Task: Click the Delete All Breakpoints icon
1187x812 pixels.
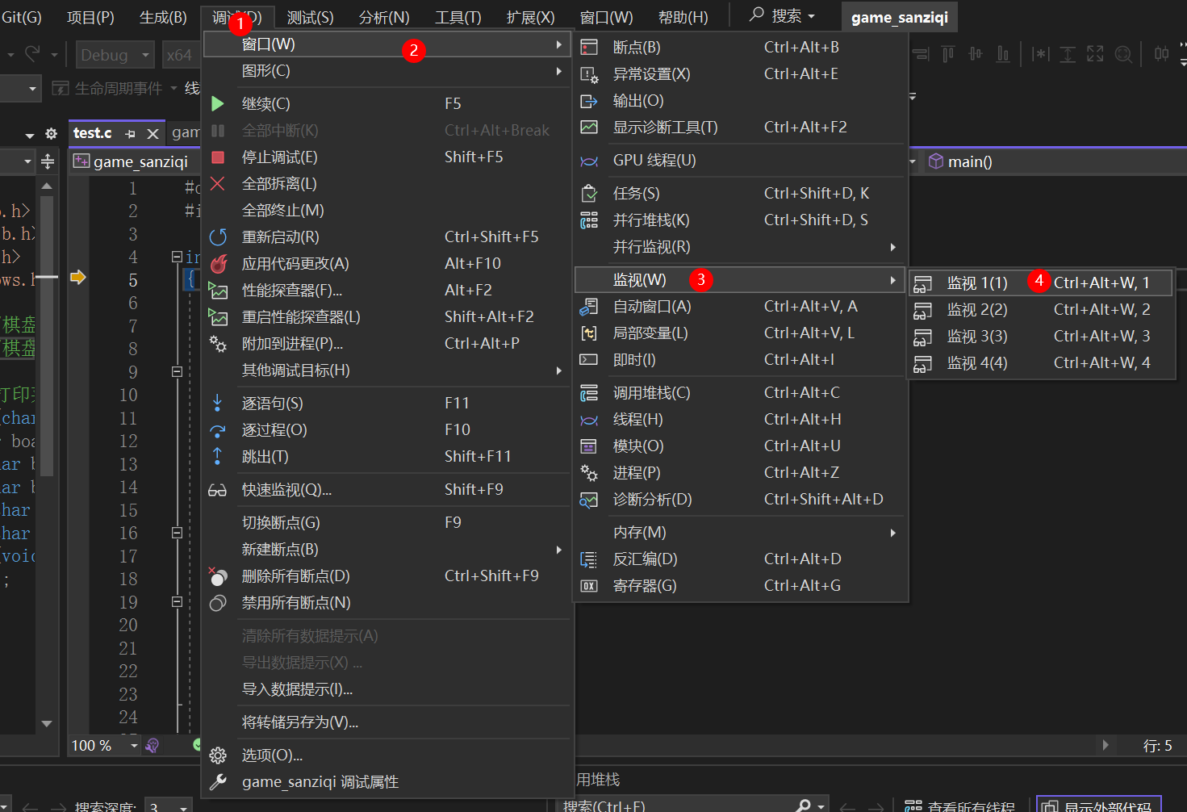Action: coord(217,576)
